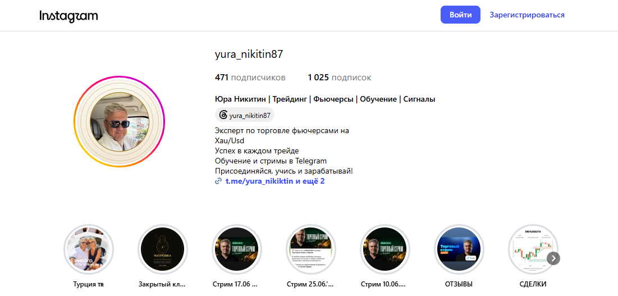Open the Стрим 10.06 highlight
The width and height of the screenshot is (618, 296).
click(384, 249)
